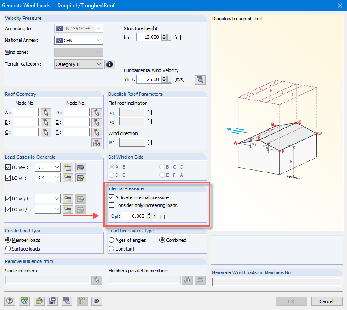This screenshot has width=347, height=310.
Task: Click the display options eye icon
Action: click(97, 301)
